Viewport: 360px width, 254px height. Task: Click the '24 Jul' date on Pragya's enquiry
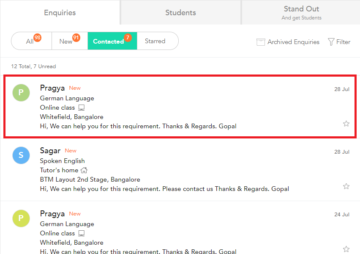point(342,215)
